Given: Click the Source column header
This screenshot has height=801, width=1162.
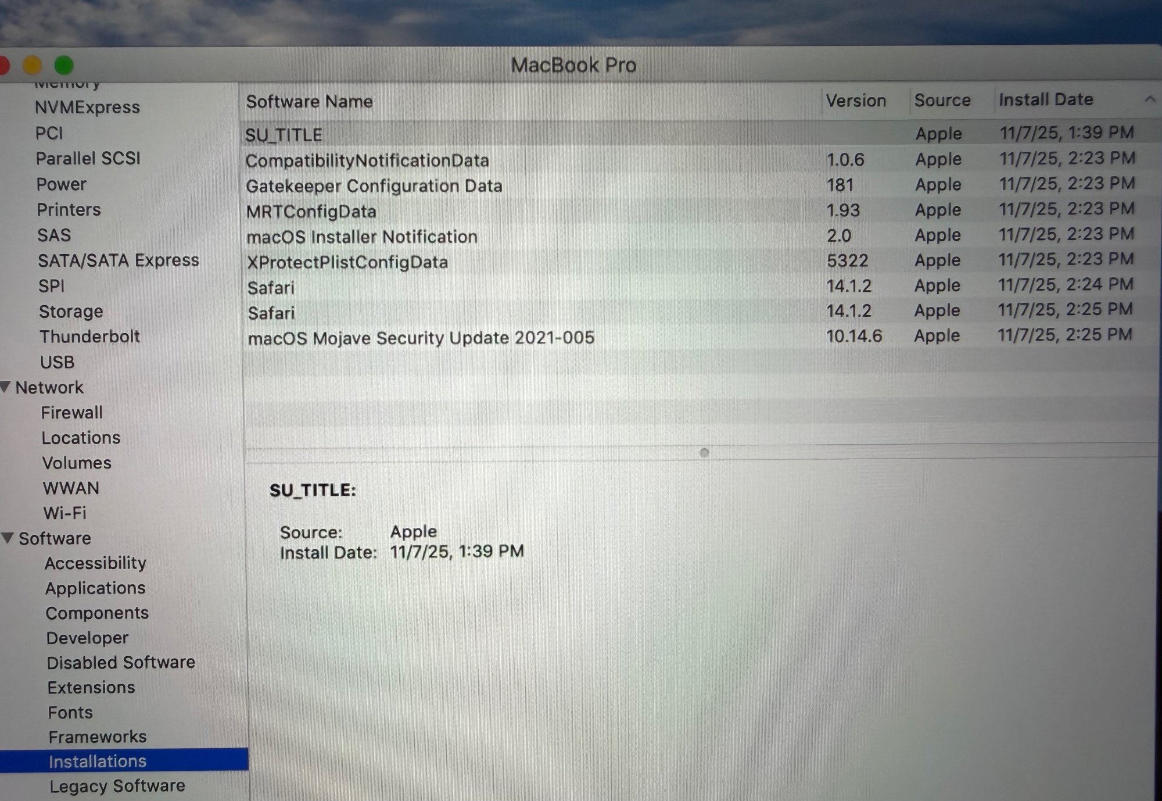Looking at the screenshot, I should coord(942,100).
